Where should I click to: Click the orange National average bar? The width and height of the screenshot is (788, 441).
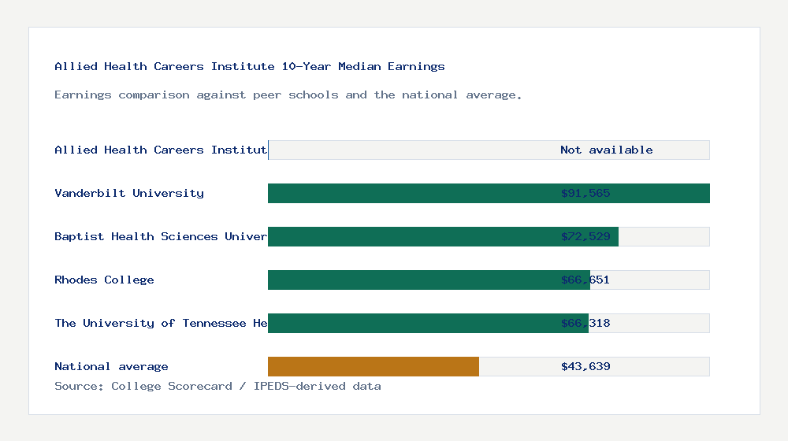coord(374,367)
